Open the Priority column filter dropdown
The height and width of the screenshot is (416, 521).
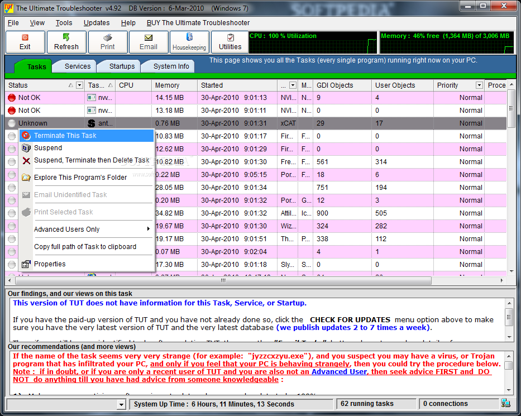(x=479, y=85)
